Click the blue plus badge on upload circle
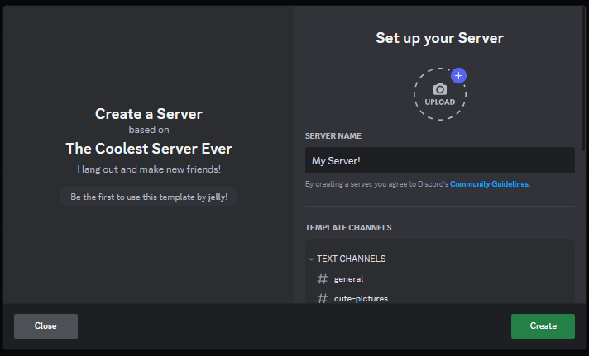This screenshot has height=356, width=589. click(458, 76)
